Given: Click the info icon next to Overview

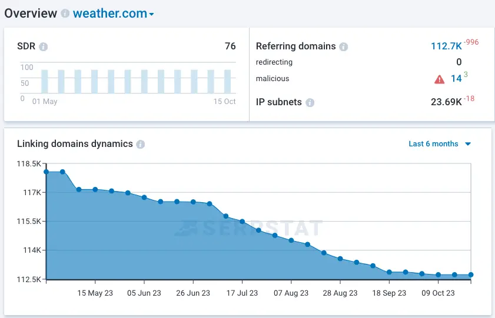Looking at the screenshot, I should 65,14.
